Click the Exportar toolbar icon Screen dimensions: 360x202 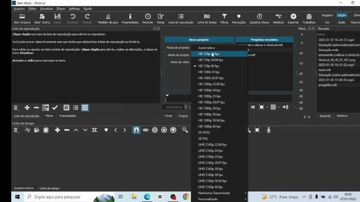click(293, 19)
